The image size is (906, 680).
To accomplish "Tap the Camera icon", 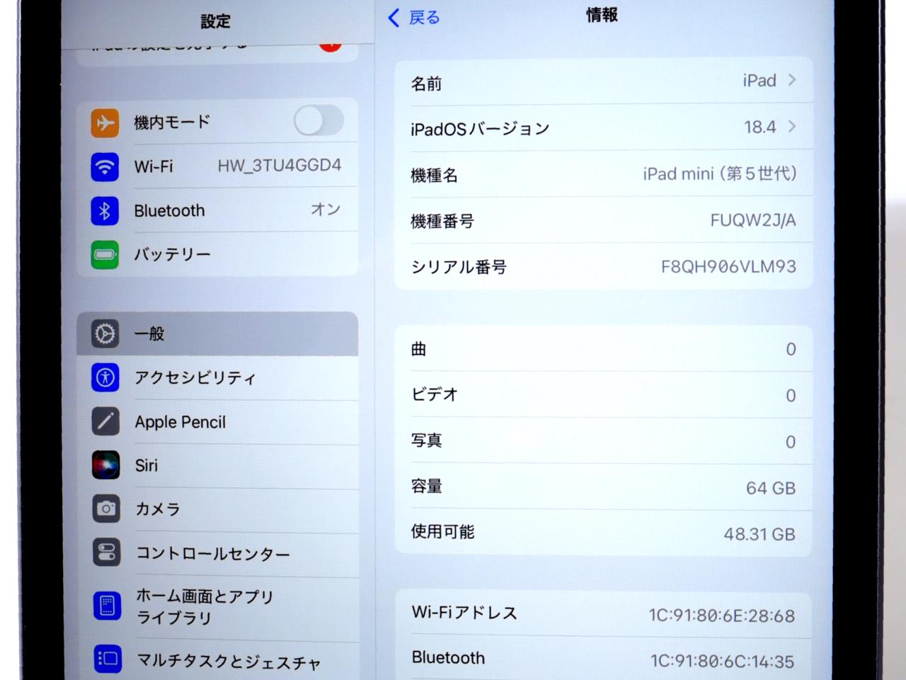I will click(x=106, y=509).
